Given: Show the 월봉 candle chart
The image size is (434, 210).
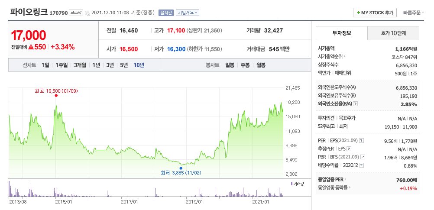Looking at the screenshot, I should [x=261, y=65].
